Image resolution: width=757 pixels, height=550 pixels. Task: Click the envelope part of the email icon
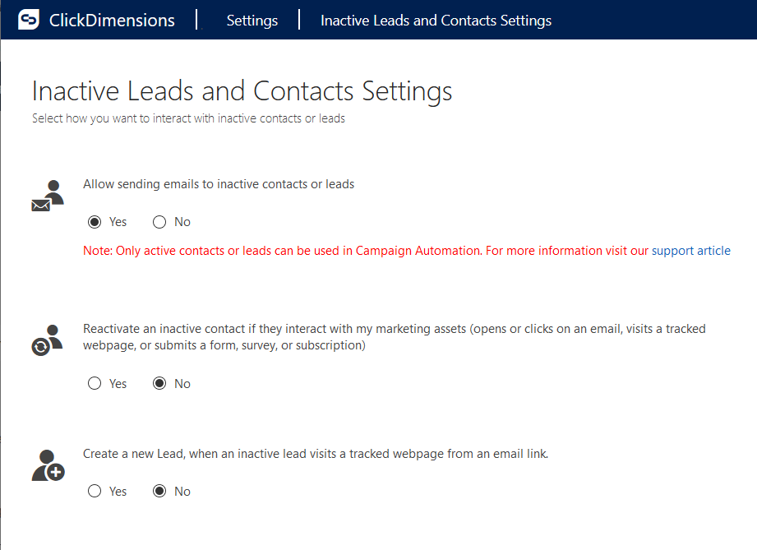pyautogui.click(x=39, y=204)
